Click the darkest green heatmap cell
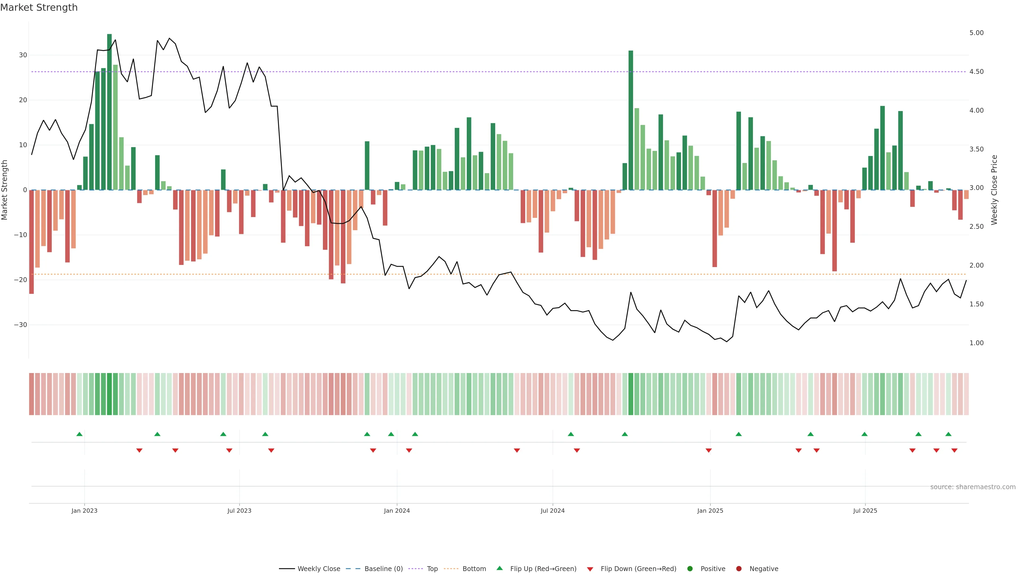 pos(109,394)
